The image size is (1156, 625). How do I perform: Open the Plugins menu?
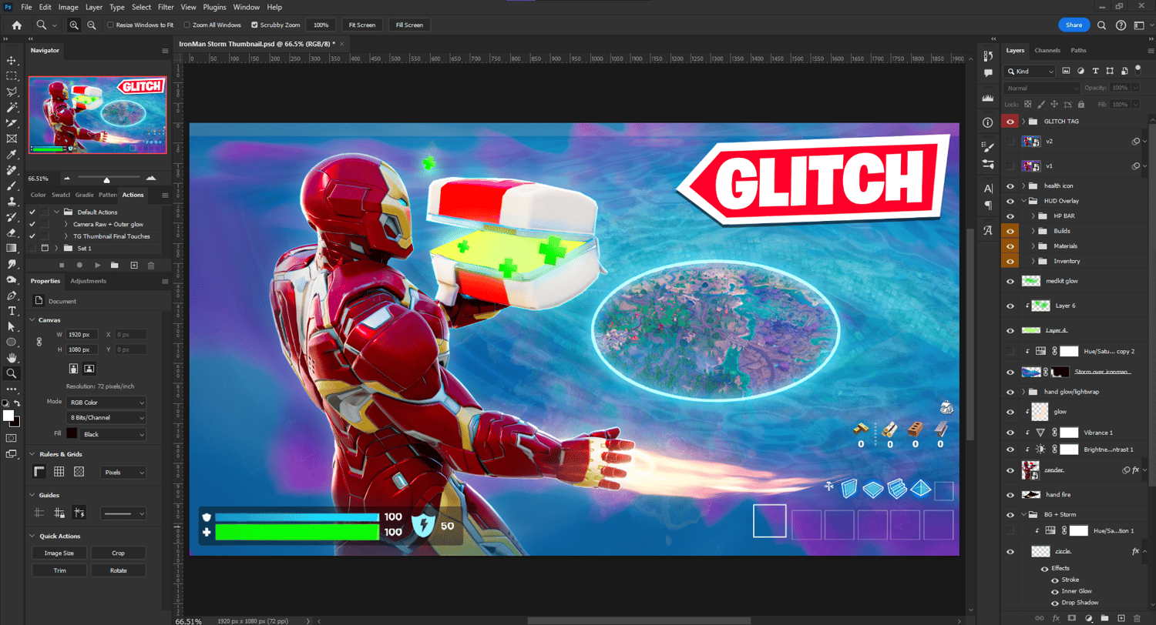pos(215,7)
